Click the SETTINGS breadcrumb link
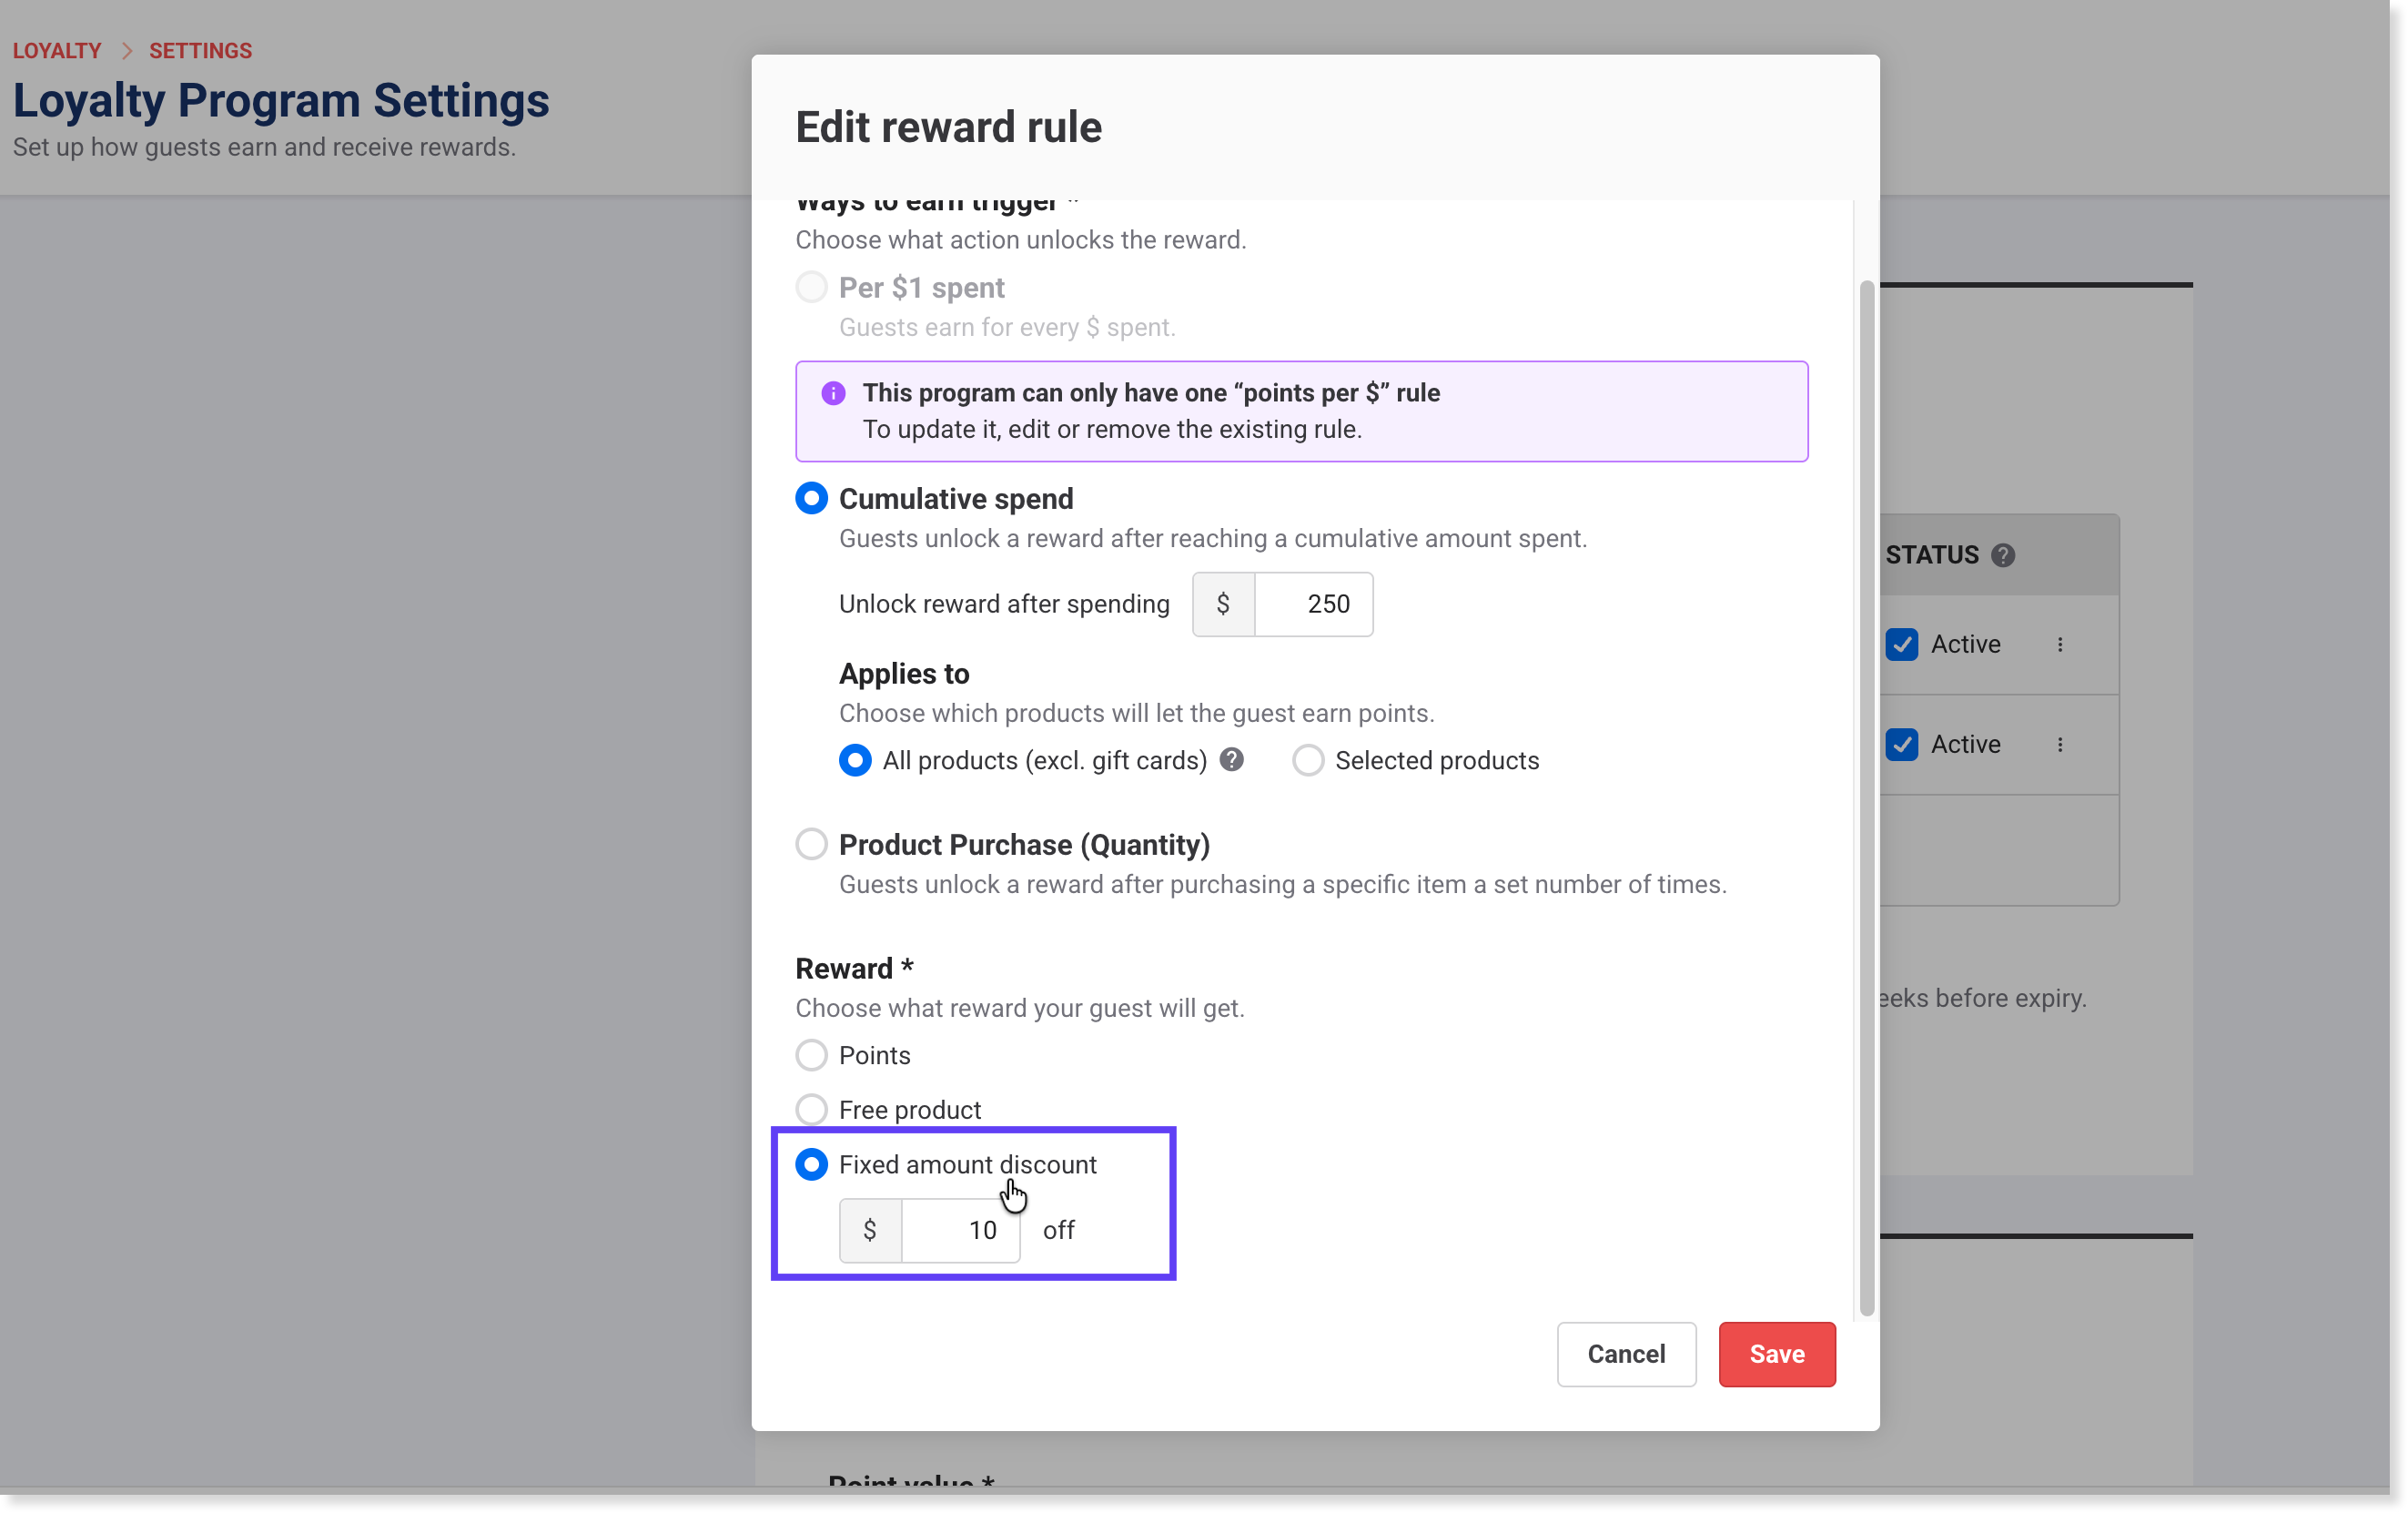Viewport: 2408px width, 1513px height. click(x=200, y=51)
